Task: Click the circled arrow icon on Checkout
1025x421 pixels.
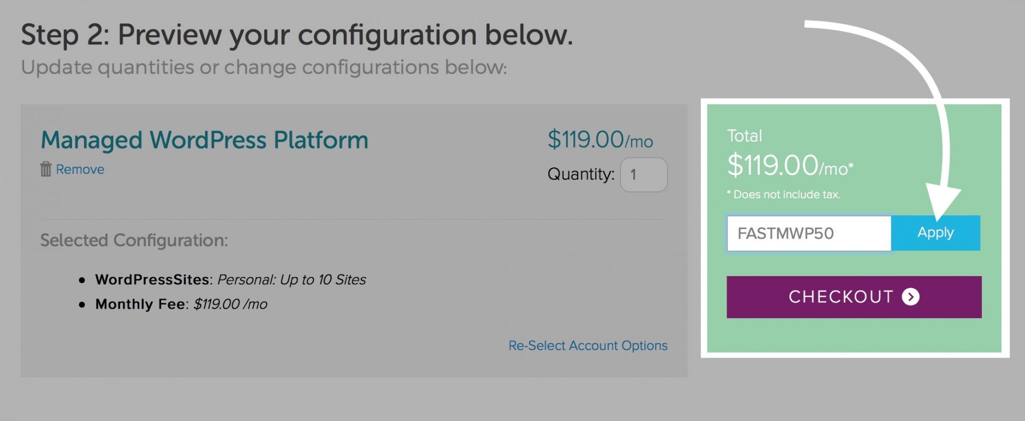Action: [x=911, y=297]
